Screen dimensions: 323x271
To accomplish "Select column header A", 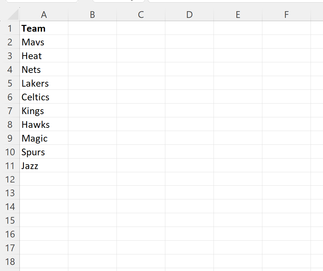I will pos(44,14).
